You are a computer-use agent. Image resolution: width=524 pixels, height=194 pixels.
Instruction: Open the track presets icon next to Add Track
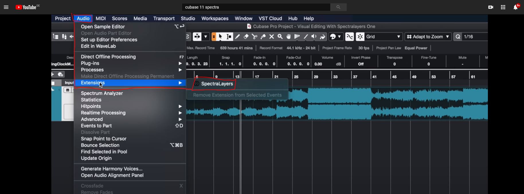click(60, 74)
